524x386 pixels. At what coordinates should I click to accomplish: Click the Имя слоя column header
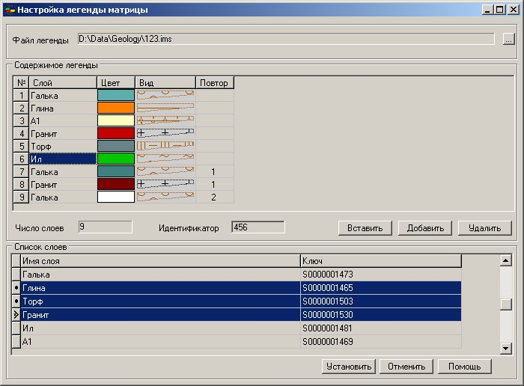(160, 261)
